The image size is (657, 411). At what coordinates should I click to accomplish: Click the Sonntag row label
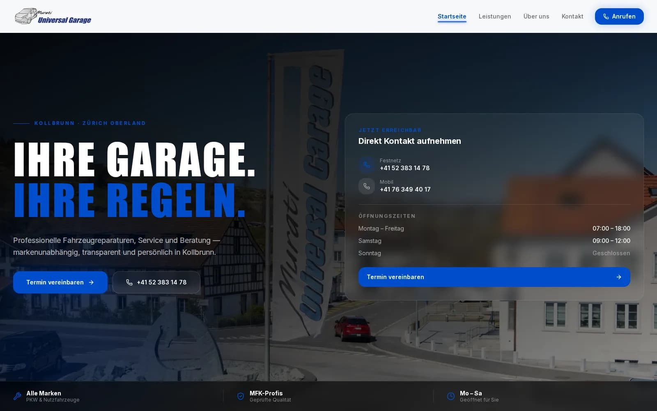pyautogui.click(x=370, y=253)
